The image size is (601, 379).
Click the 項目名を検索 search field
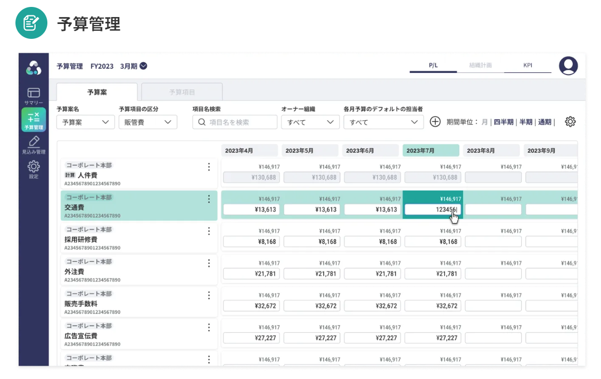click(235, 122)
